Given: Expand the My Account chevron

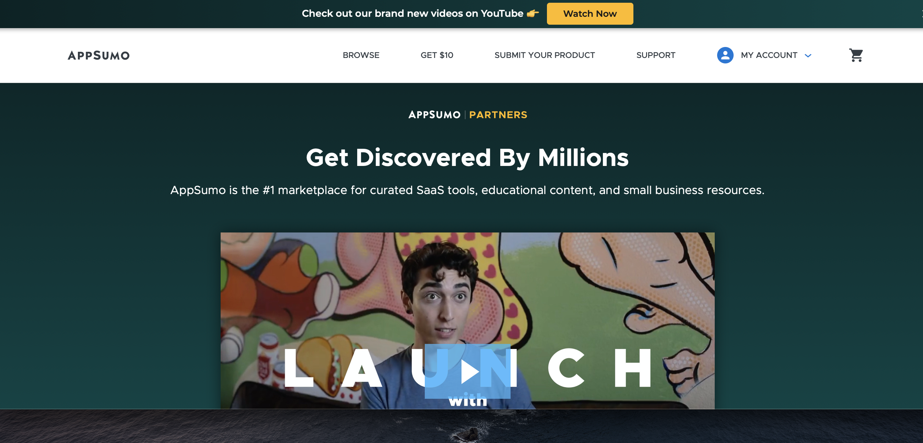Looking at the screenshot, I should 808,56.
